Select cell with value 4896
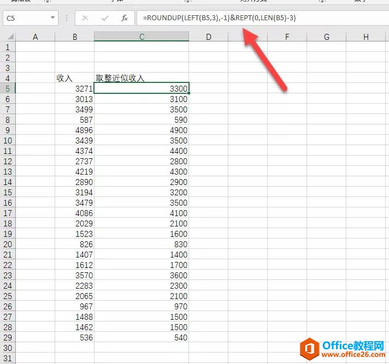This screenshot has height=364, width=389. (75, 130)
